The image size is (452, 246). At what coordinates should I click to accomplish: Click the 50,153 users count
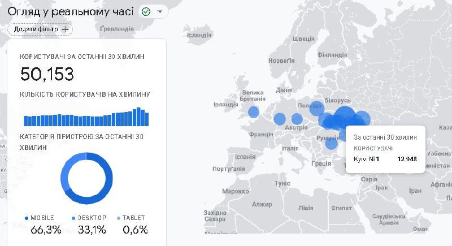(x=47, y=74)
